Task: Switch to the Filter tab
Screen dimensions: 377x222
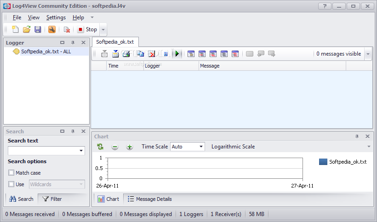Action: point(52,199)
